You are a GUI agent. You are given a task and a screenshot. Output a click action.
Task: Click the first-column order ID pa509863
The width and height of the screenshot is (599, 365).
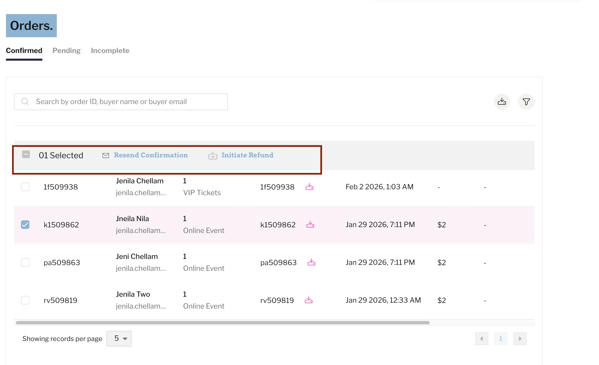click(62, 263)
